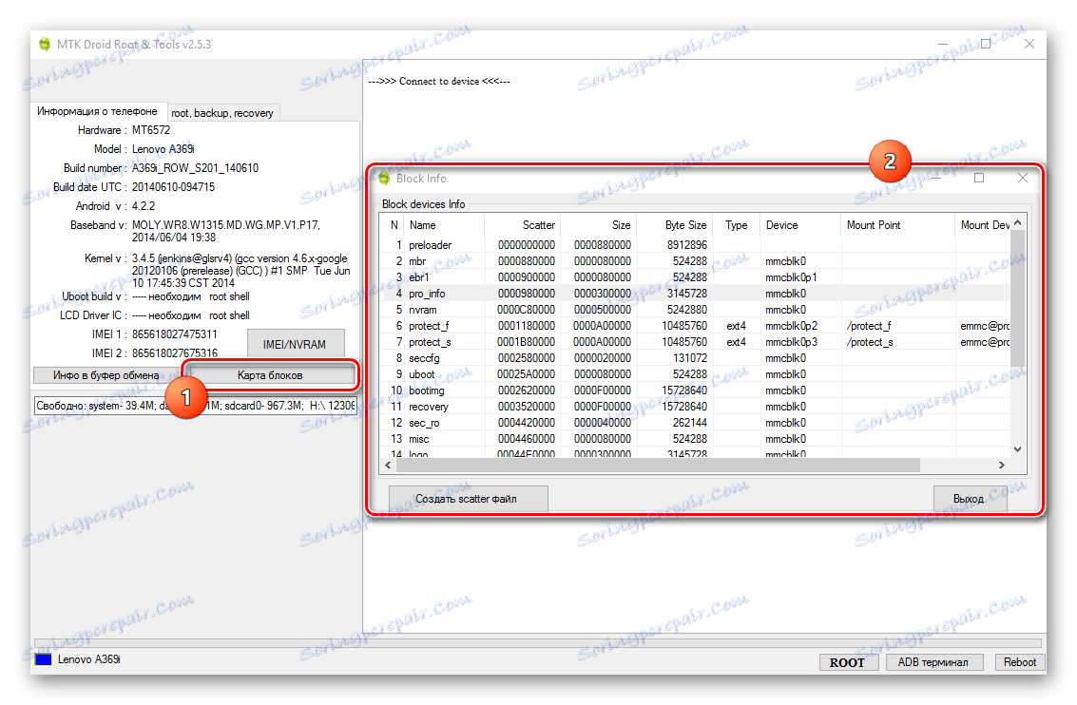Viewport: 1077px width, 705px height.
Task: Sort by the Scatter column header
Action: pos(522,225)
